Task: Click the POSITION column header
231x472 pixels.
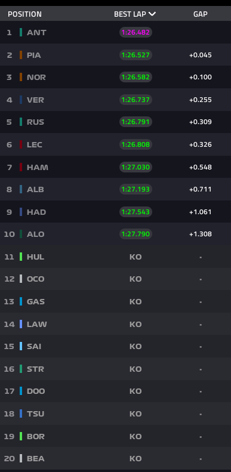Action: (x=24, y=14)
